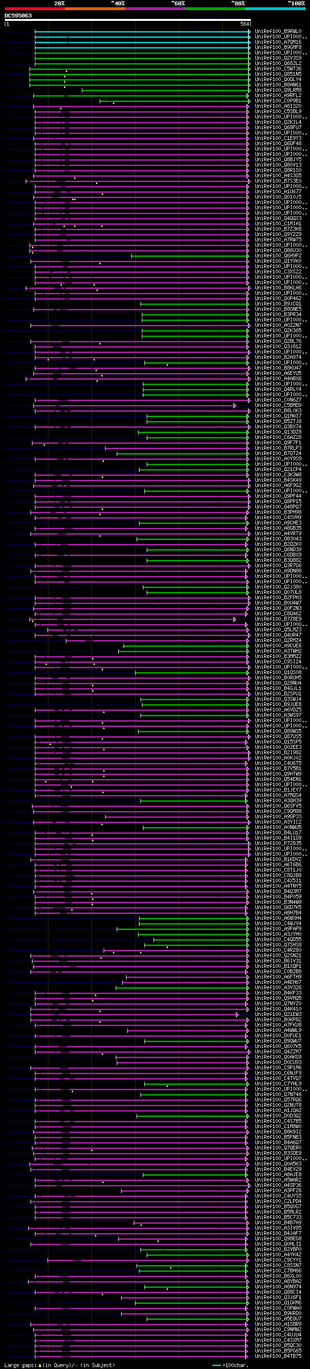This screenshot has width=310, height=1369.
Task: Open hit UniRef100_B9GMF8
Action: click(x=278, y=47)
